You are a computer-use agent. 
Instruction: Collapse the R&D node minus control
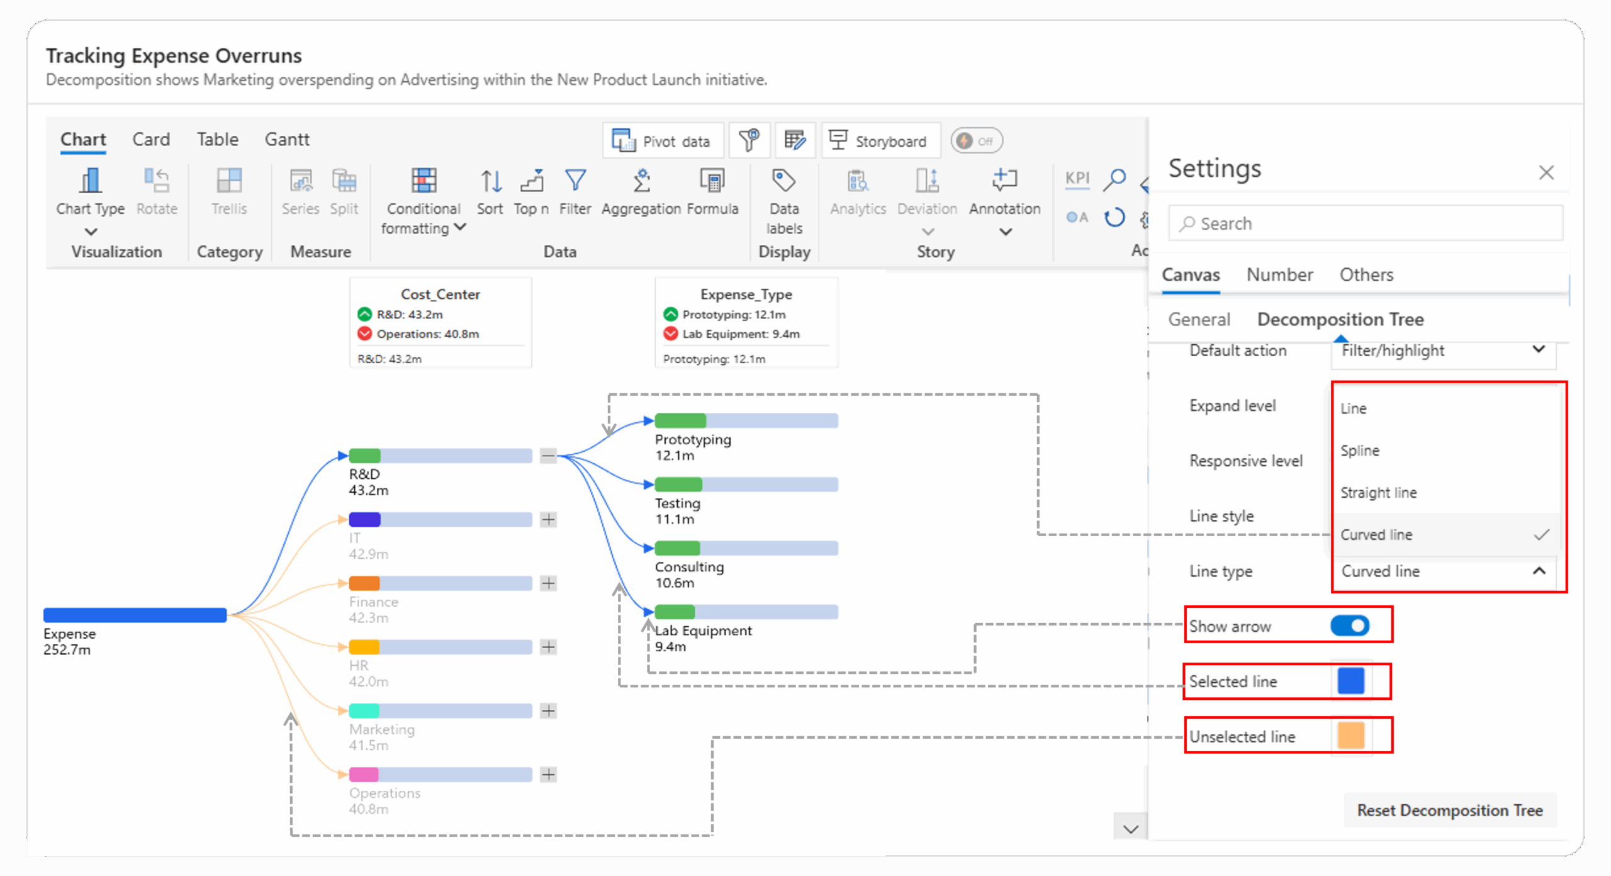pyautogui.click(x=548, y=456)
